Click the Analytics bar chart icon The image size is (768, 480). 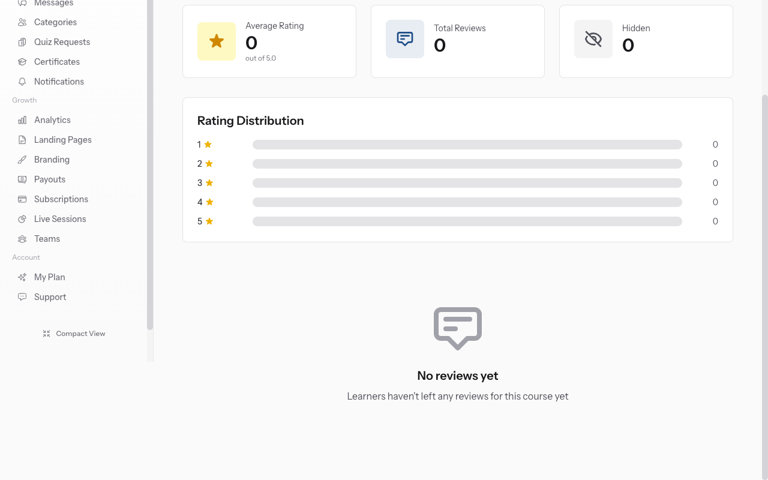[22, 119]
